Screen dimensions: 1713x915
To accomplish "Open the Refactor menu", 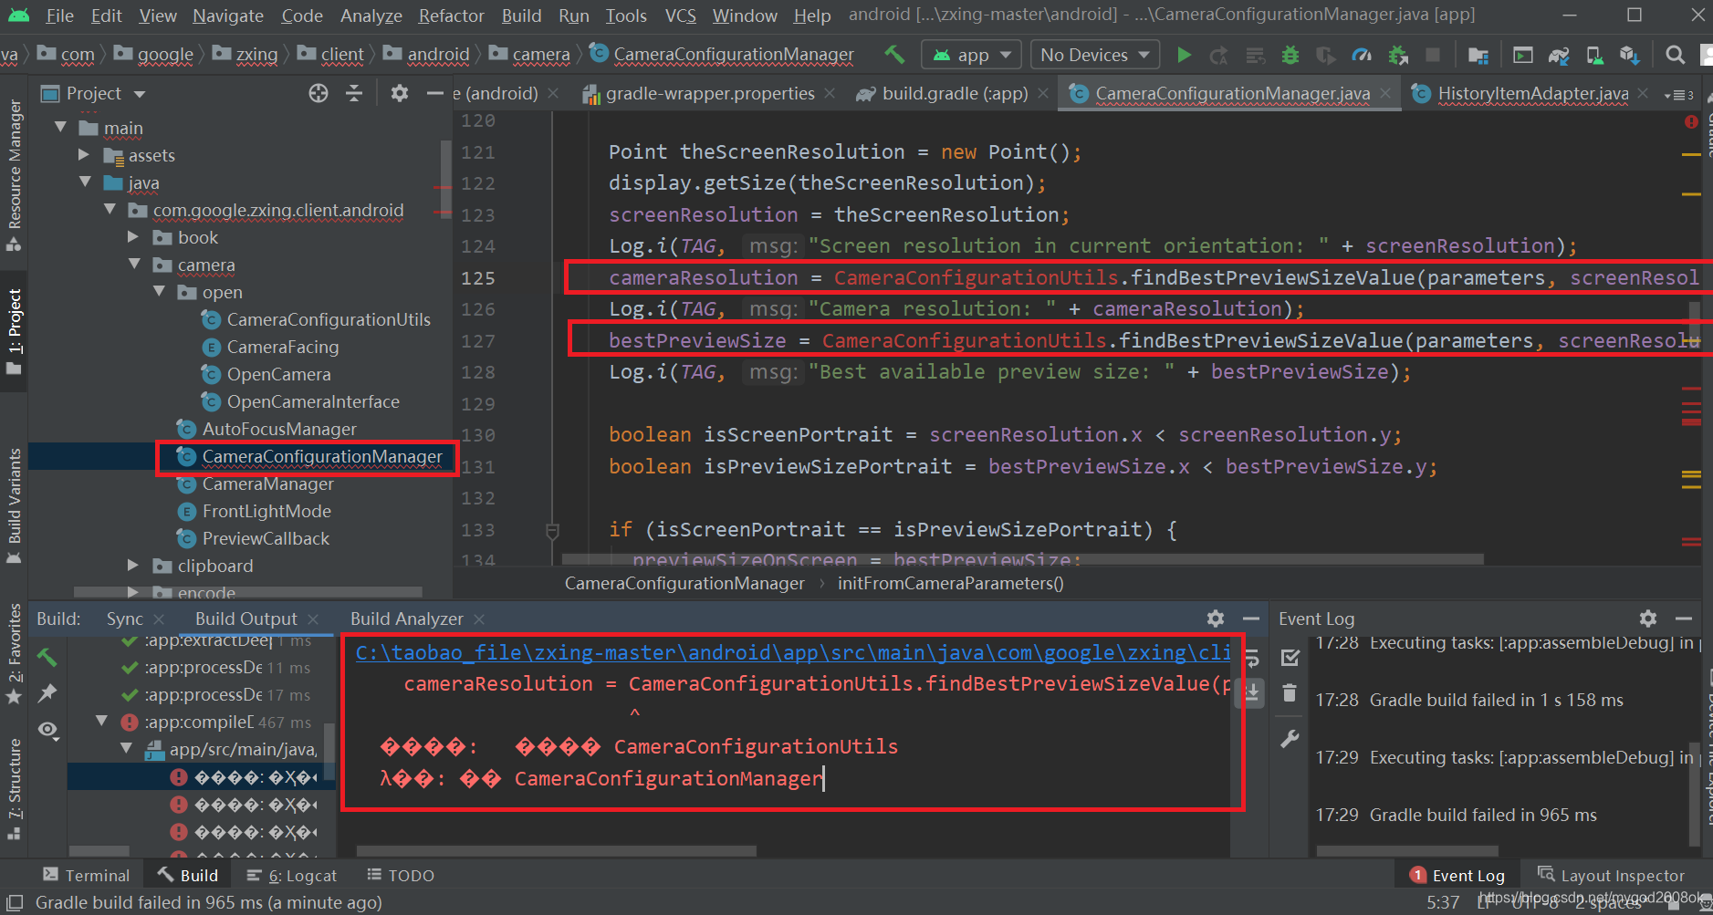I will pyautogui.click(x=451, y=16).
